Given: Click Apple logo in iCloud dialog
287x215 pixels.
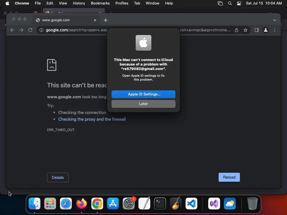Looking at the screenshot, I should (x=143, y=43).
